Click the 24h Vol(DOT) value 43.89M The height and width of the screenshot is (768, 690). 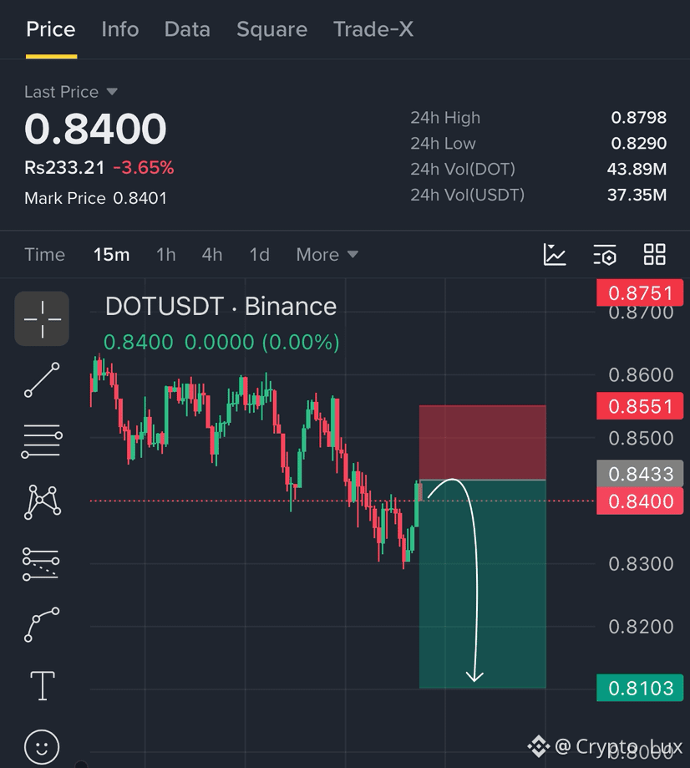pyautogui.click(x=637, y=169)
